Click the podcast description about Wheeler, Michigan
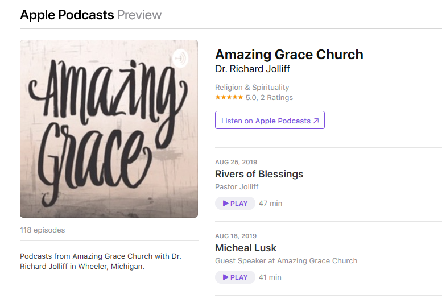Image resolution: width=442 pixels, height=303 pixels. pos(101,262)
